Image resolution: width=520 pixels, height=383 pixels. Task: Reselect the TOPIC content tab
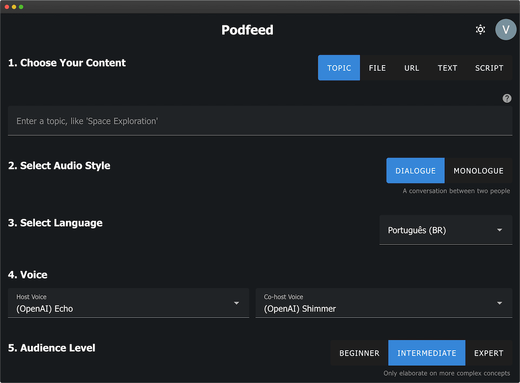pyautogui.click(x=338, y=67)
